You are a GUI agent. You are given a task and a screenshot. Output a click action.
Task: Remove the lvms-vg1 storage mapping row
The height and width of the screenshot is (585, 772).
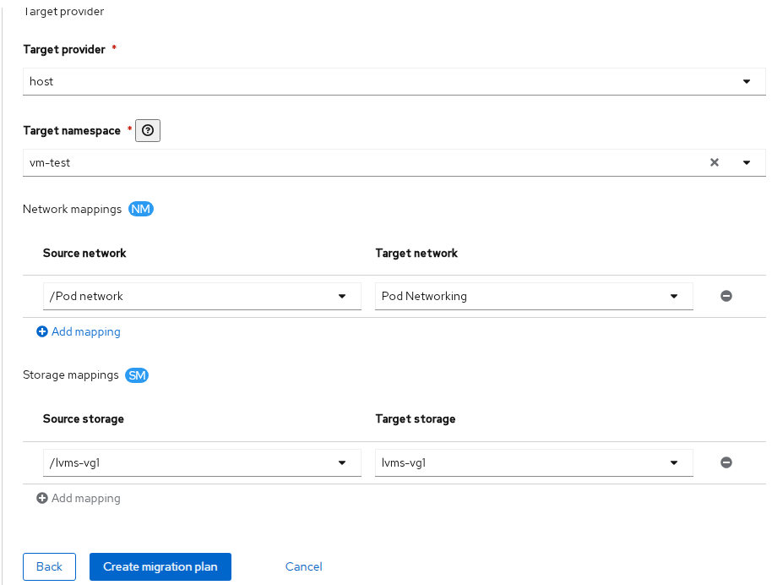pos(726,462)
